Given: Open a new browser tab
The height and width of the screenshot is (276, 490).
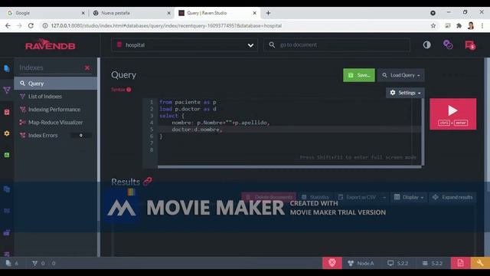Looking at the screenshot, I should point(268,13).
